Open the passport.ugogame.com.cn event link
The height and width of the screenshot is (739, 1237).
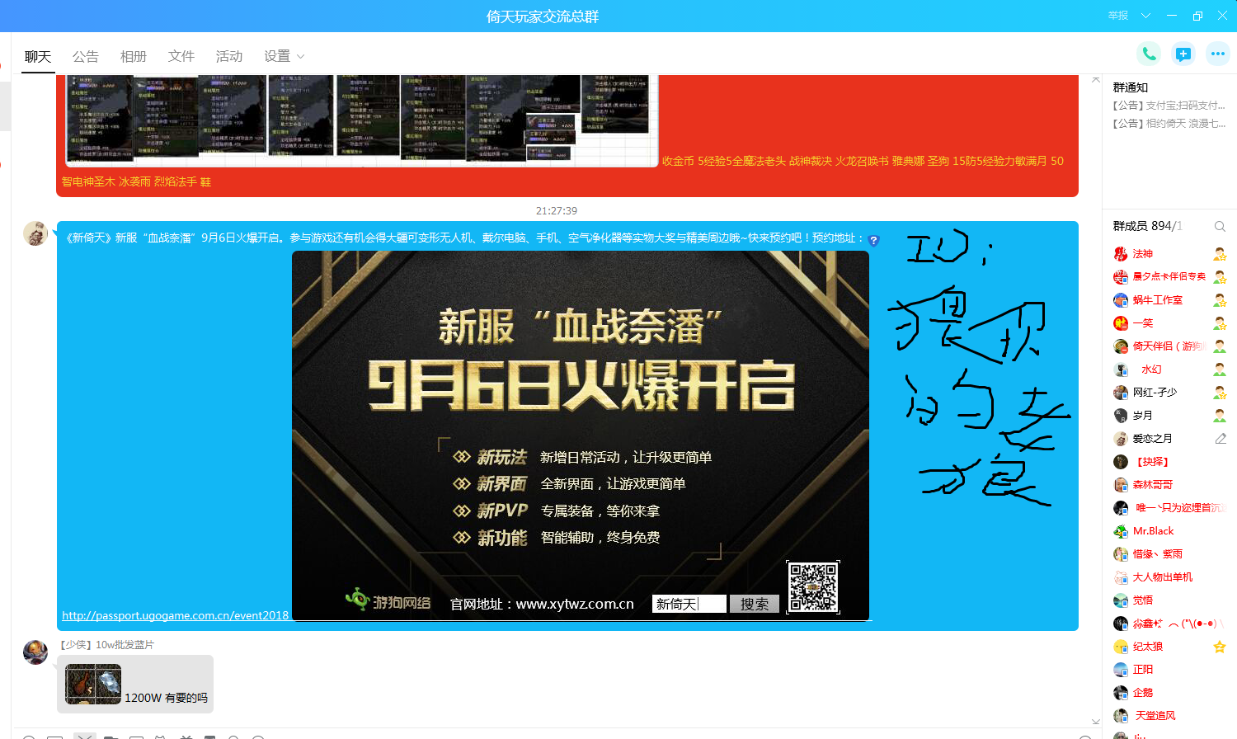(176, 615)
